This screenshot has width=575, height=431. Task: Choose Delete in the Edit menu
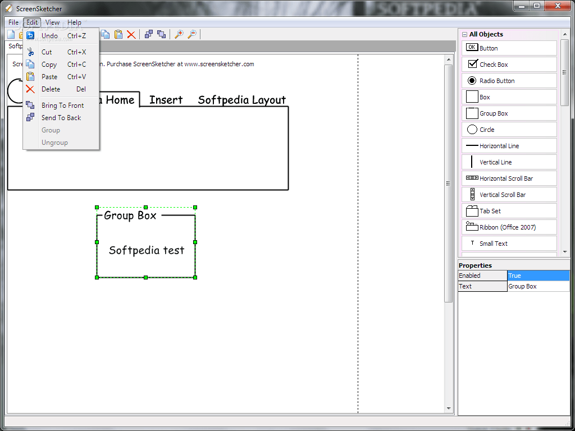(x=61, y=89)
